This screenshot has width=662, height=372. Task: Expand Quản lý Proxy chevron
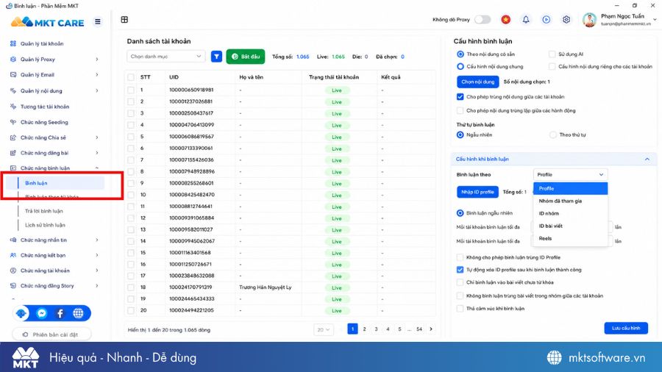96,59
